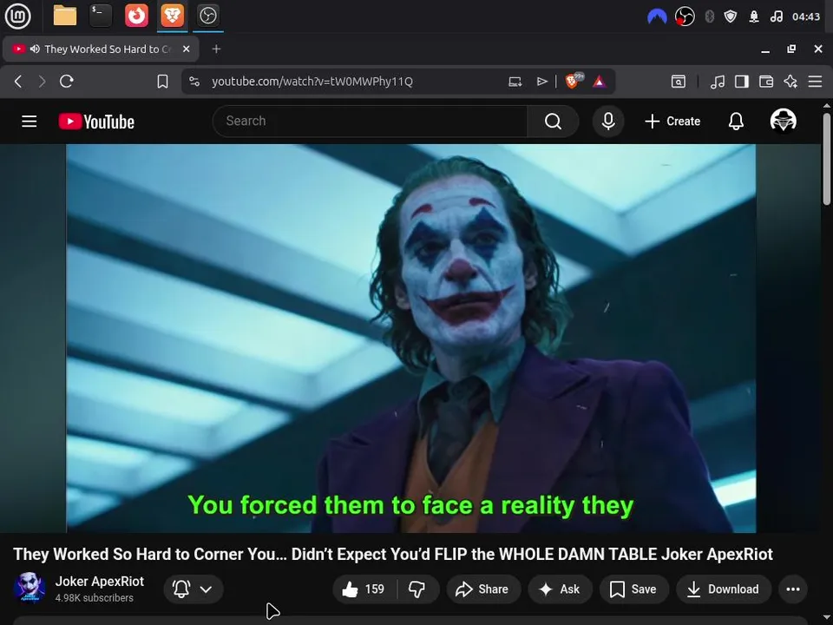The image size is (833, 625).
Task: Click the OBS recording tray icon
Action: (x=685, y=17)
